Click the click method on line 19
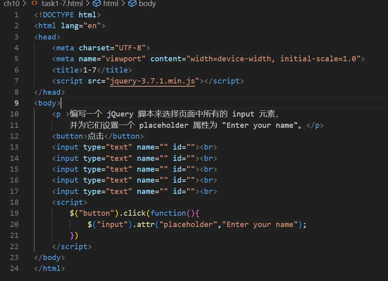The height and width of the screenshot is (281, 388). pos(134,213)
